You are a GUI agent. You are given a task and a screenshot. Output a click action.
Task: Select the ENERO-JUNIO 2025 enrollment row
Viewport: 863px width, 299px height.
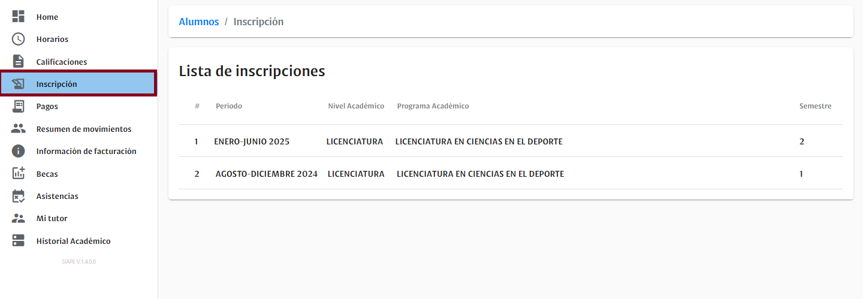click(x=252, y=141)
